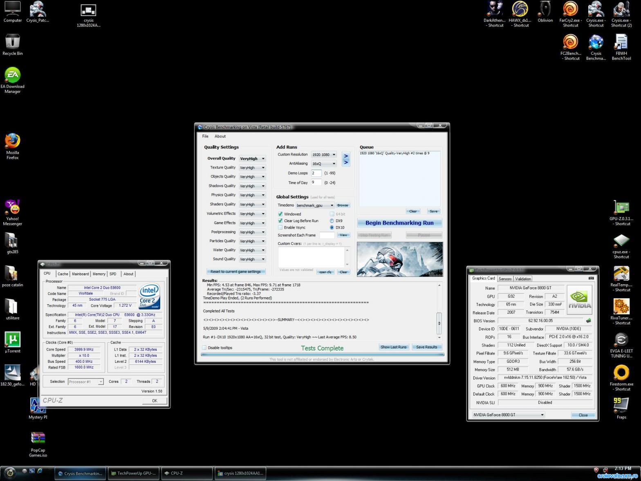Open the Water Quality dropdown
Viewport: 641px width, 481px height.
click(x=252, y=250)
